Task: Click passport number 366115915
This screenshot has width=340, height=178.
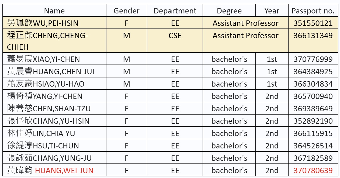Action: 313,133
